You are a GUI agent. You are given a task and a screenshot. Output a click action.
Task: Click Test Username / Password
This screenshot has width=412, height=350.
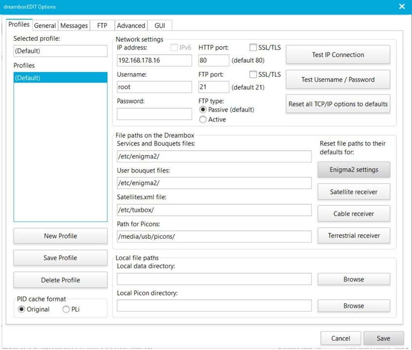337,79
